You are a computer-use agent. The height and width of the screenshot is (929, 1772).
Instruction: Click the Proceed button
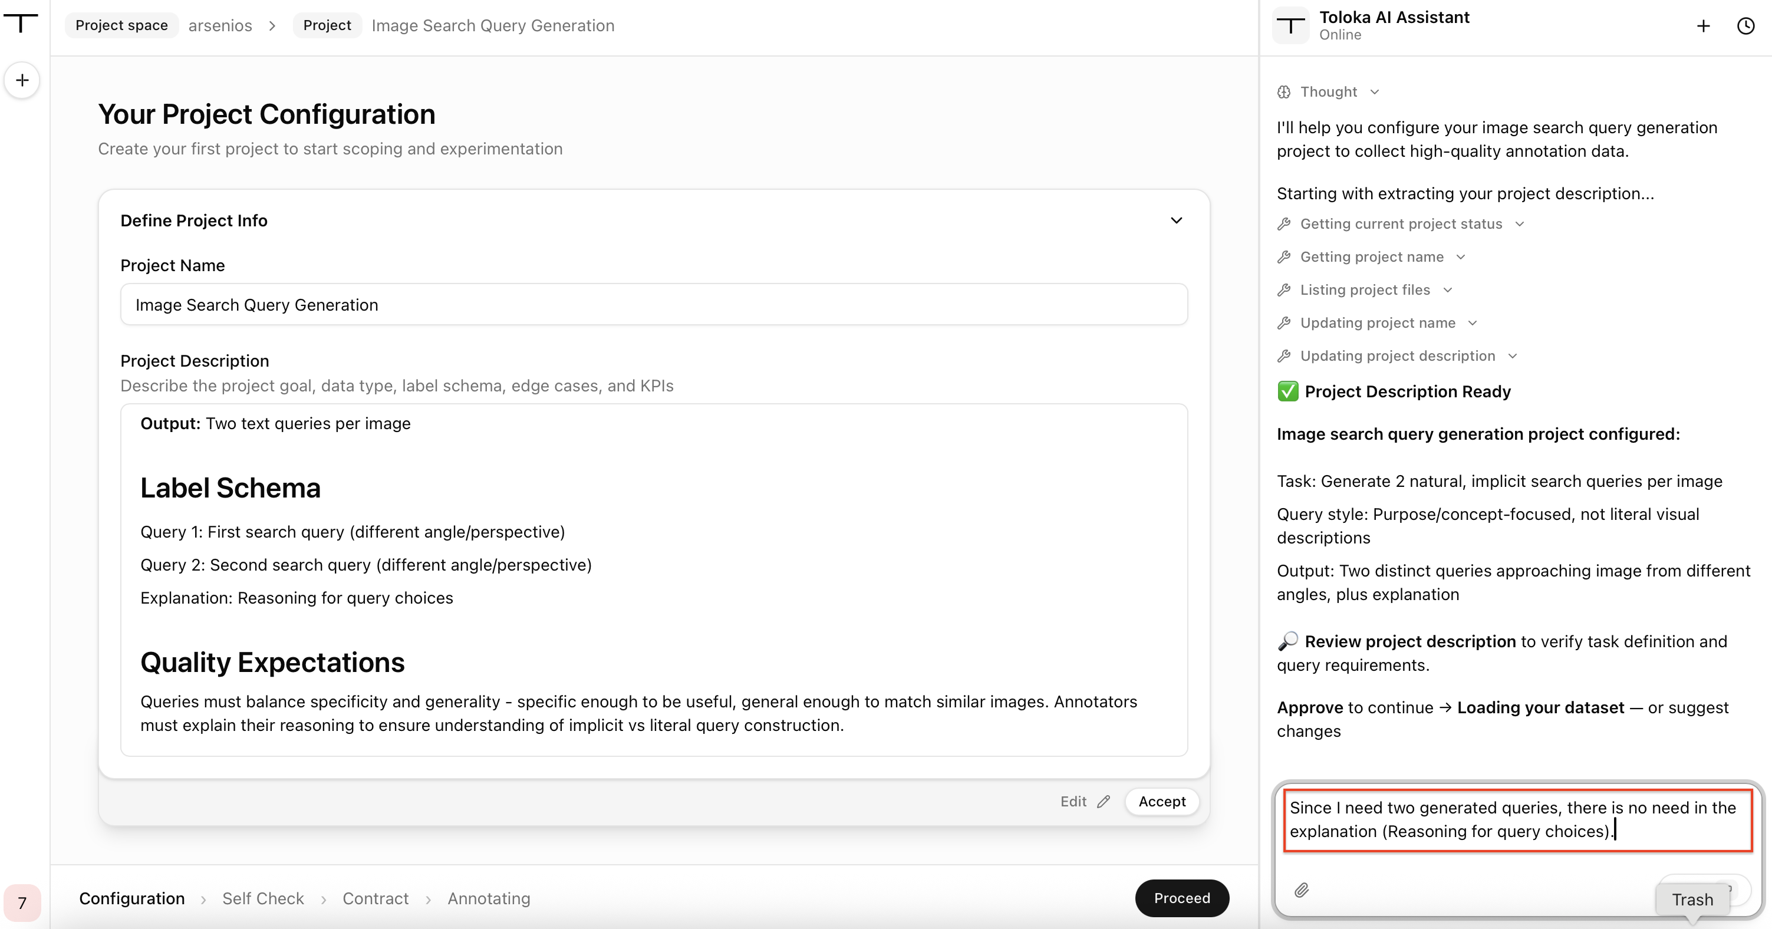pyautogui.click(x=1182, y=898)
